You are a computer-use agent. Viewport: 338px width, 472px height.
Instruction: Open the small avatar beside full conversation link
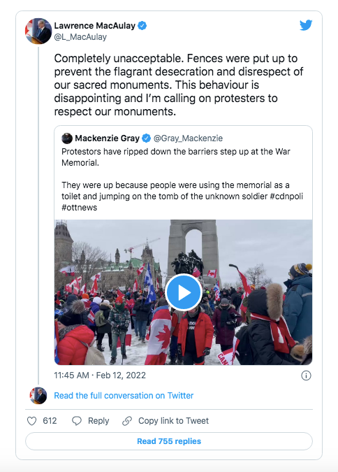click(38, 396)
